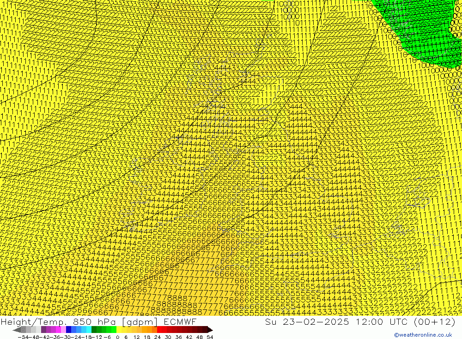This screenshot has width=462, height=339.
Task: Click the '-54' scale label
Action: 23,337
